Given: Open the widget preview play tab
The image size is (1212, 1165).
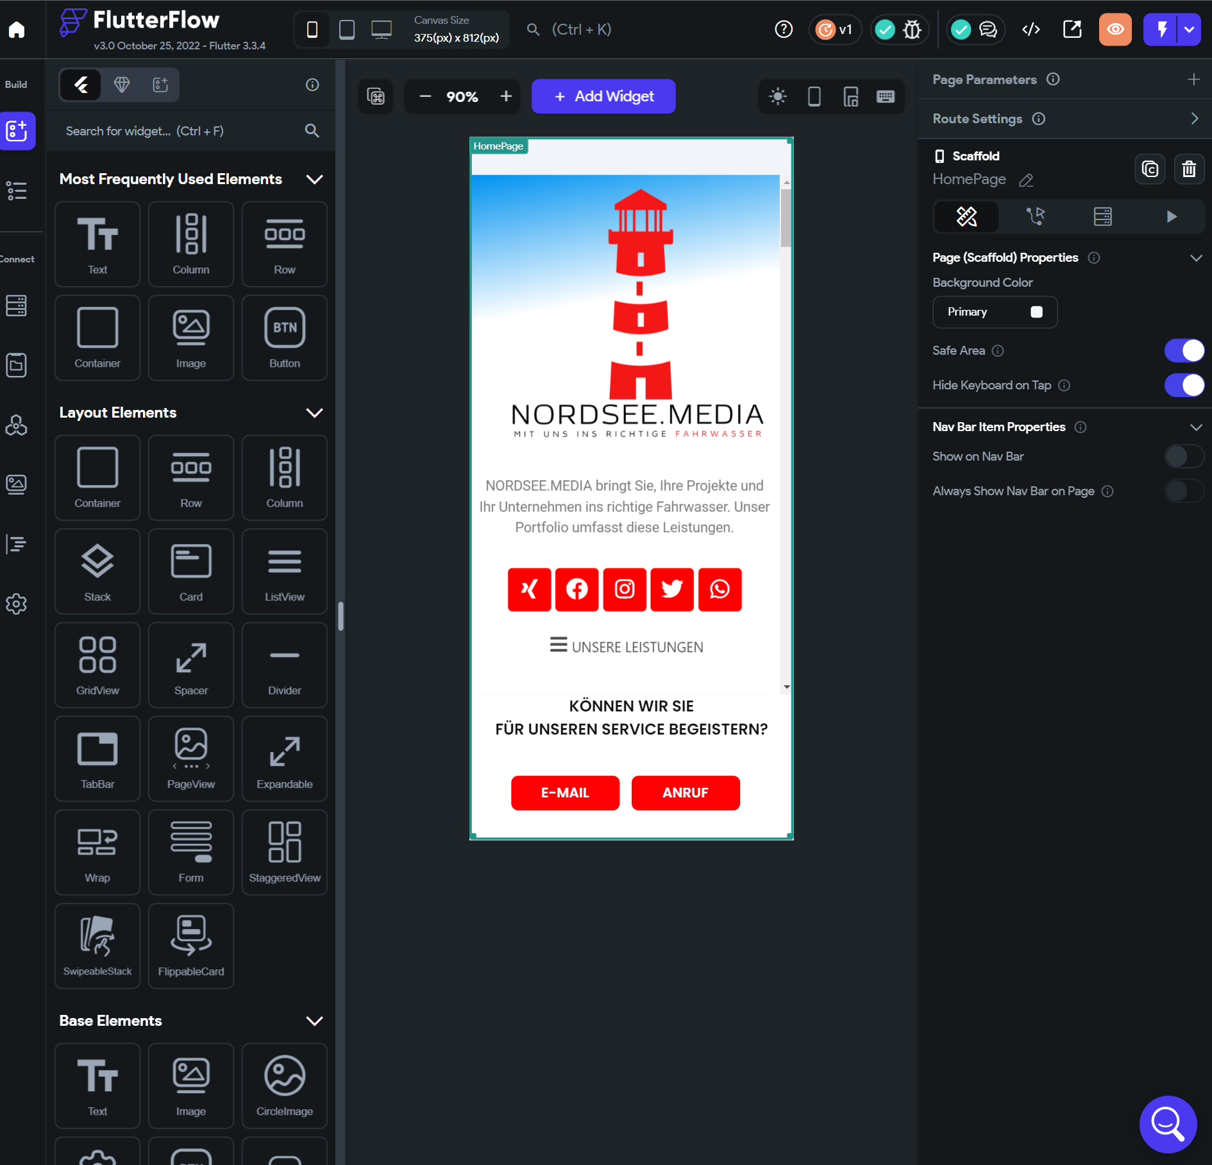Looking at the screenshot, I should click(1171, 216).
